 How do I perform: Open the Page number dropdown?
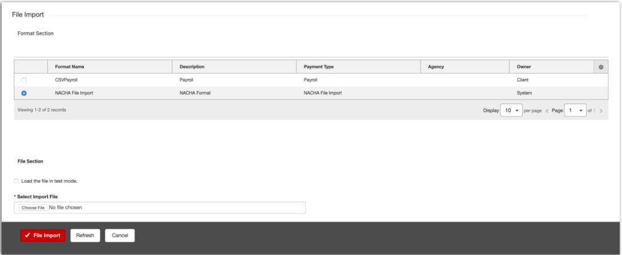tap(575, 110)
